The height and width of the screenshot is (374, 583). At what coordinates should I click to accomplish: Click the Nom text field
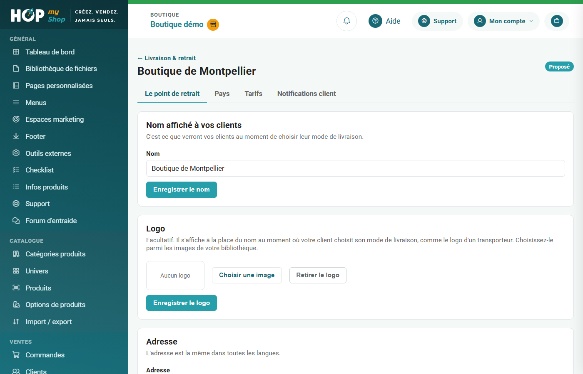coord(356,168)
